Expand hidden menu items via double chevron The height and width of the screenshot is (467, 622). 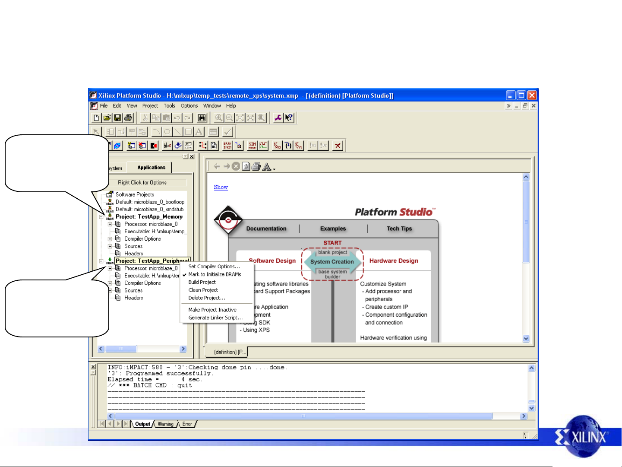click(x=508, y=106)
